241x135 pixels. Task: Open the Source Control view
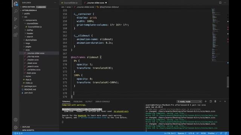pyautogui.click(x=16, y=19)
